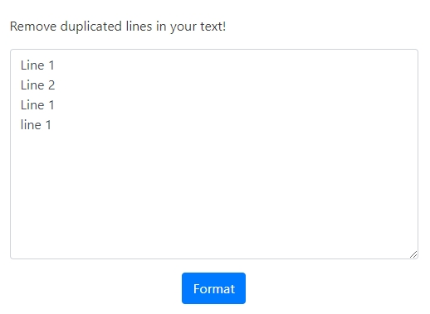Click the blue Format button
The width and height of the screenshot is (430, 314).
(x=213, y=288)
